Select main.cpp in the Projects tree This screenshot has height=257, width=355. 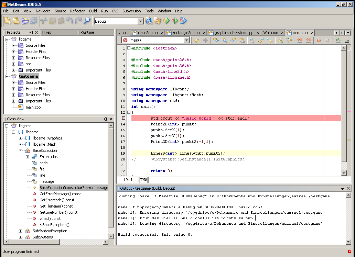click(33, 107)
